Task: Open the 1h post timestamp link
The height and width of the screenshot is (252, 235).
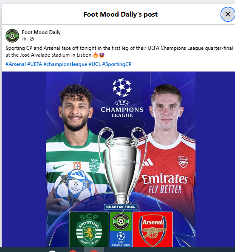Action: point(24,39)
